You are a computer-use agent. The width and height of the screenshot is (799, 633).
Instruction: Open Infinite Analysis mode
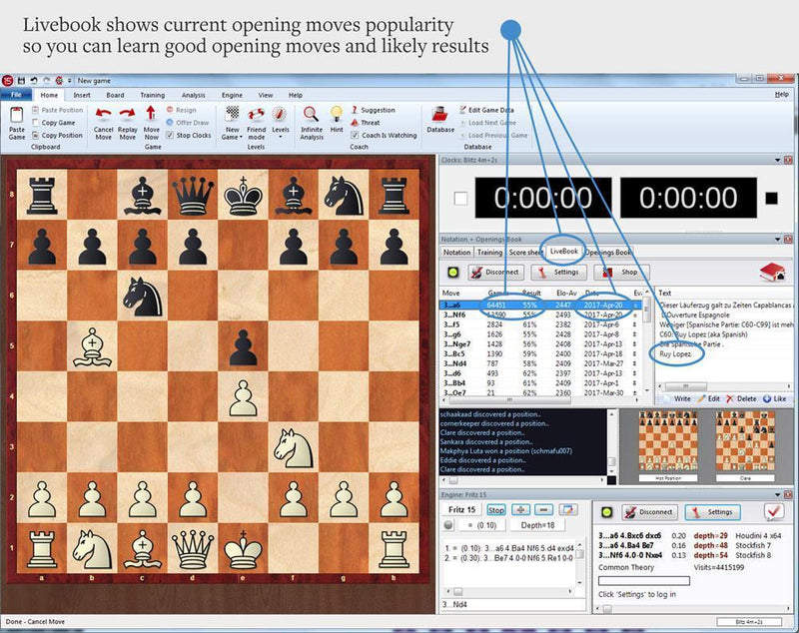coord(311,115)
